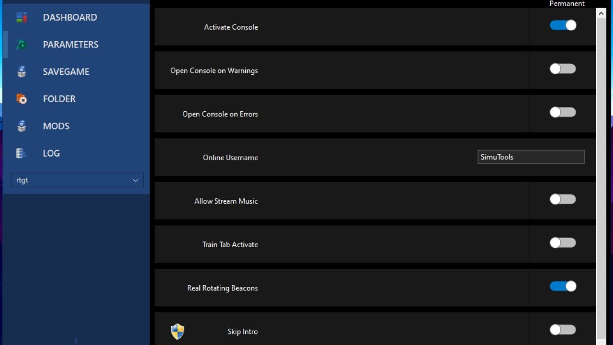Open the rtgt profile dropdown

pos(77,180)
